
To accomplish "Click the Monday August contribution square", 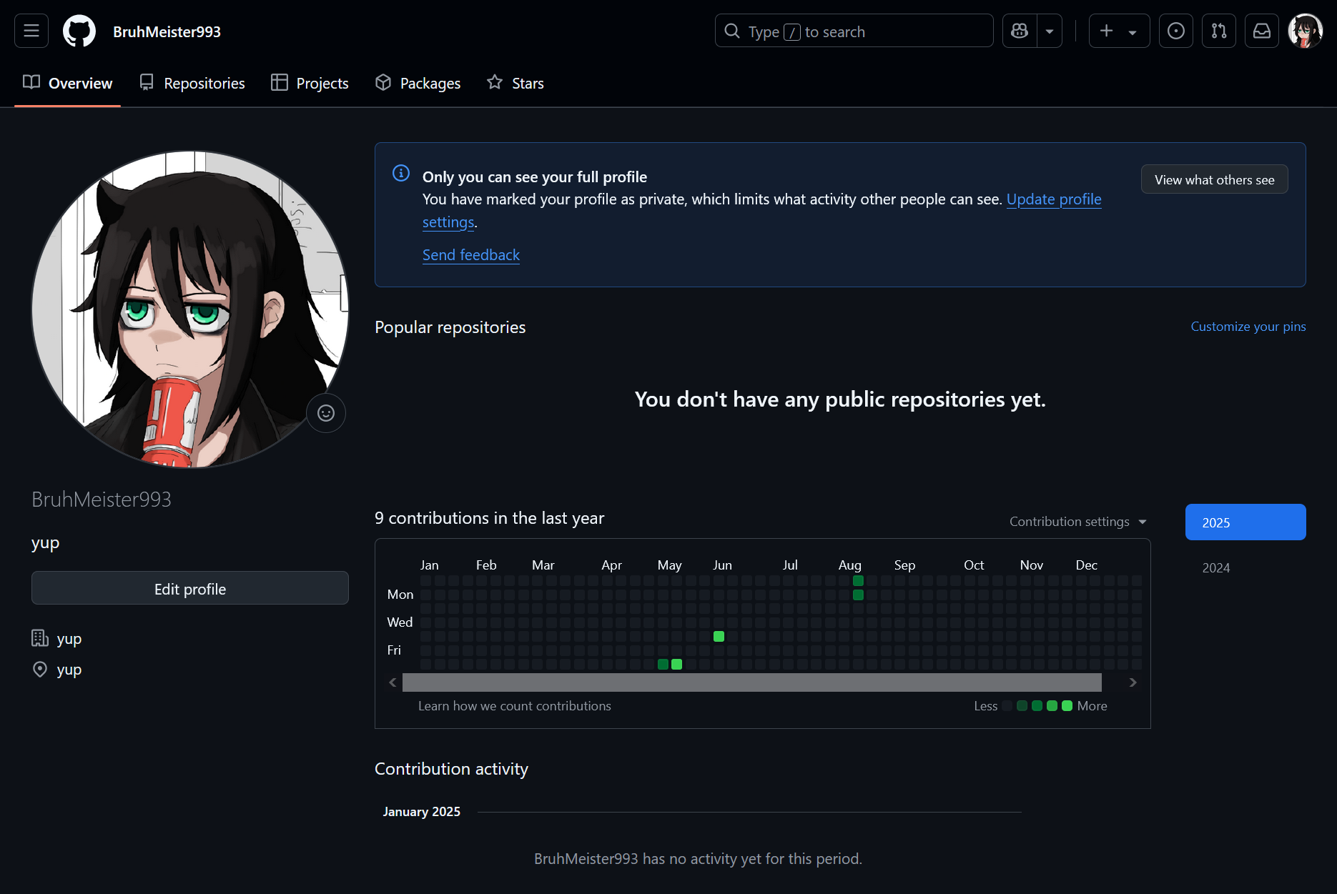I will (858, 595).
